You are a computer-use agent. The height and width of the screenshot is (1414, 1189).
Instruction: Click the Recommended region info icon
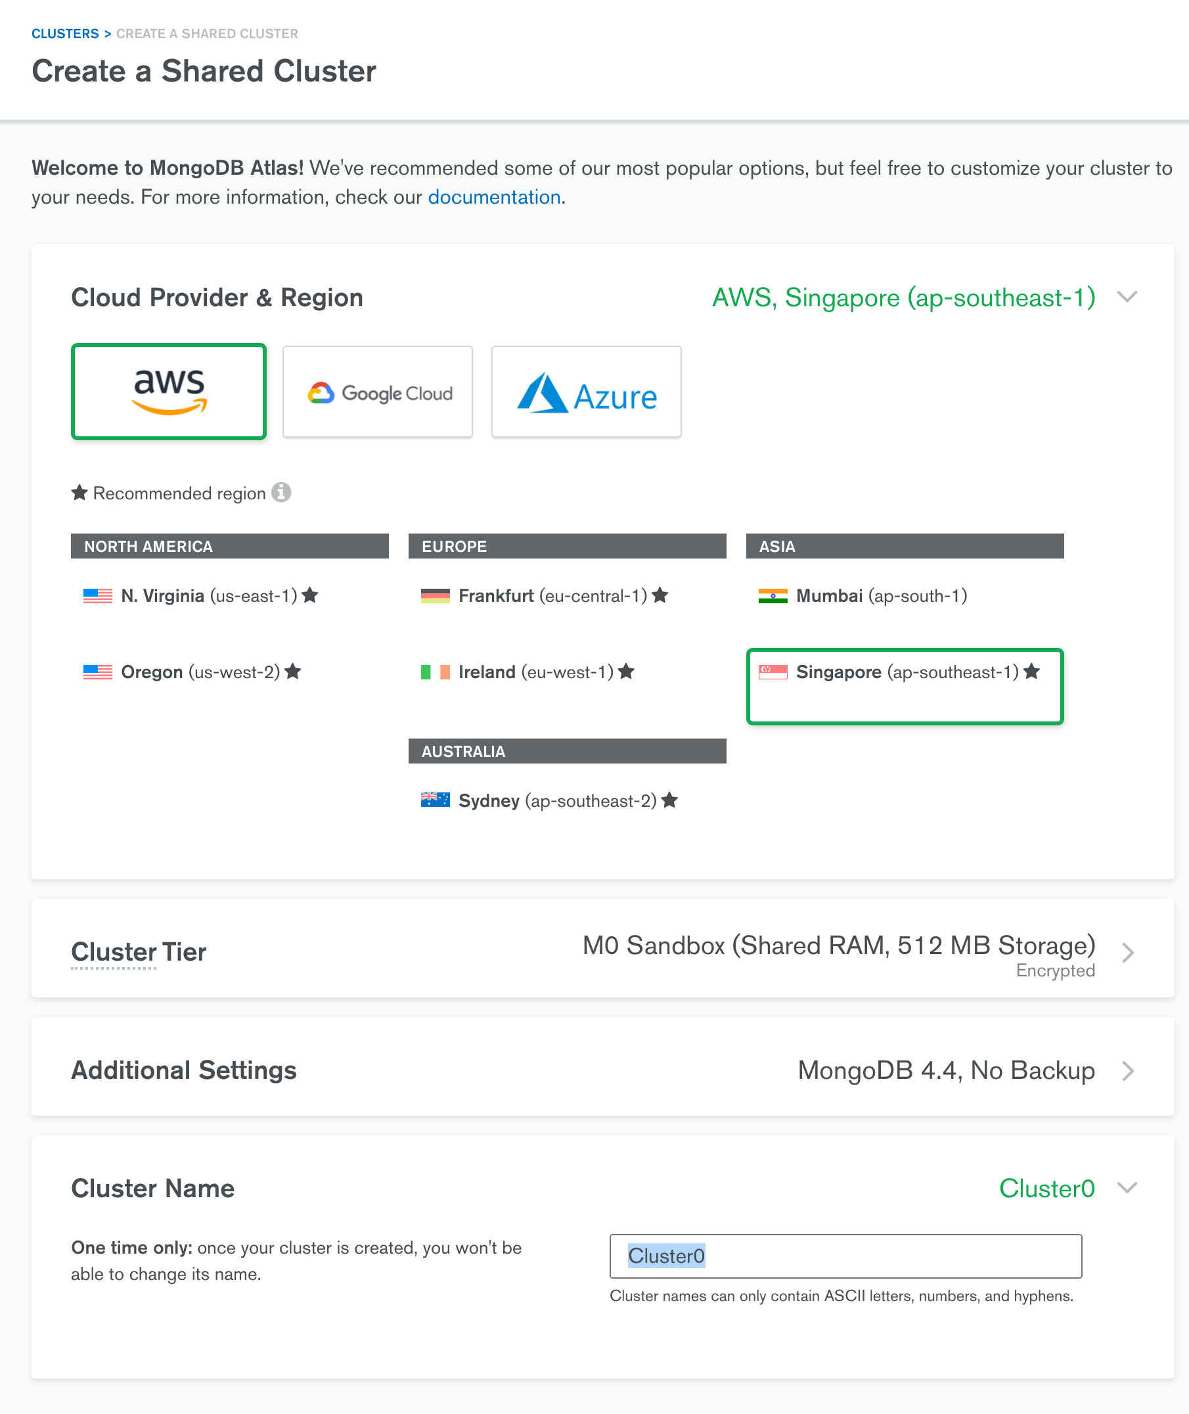click(281, 493)
